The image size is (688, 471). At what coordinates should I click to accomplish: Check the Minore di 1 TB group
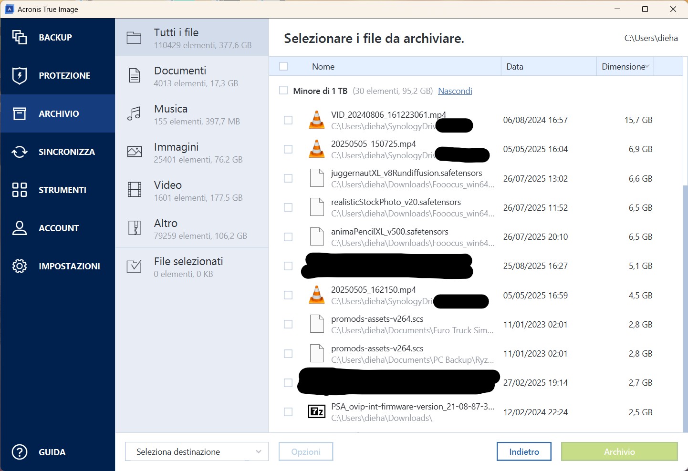tap(283, 91)
